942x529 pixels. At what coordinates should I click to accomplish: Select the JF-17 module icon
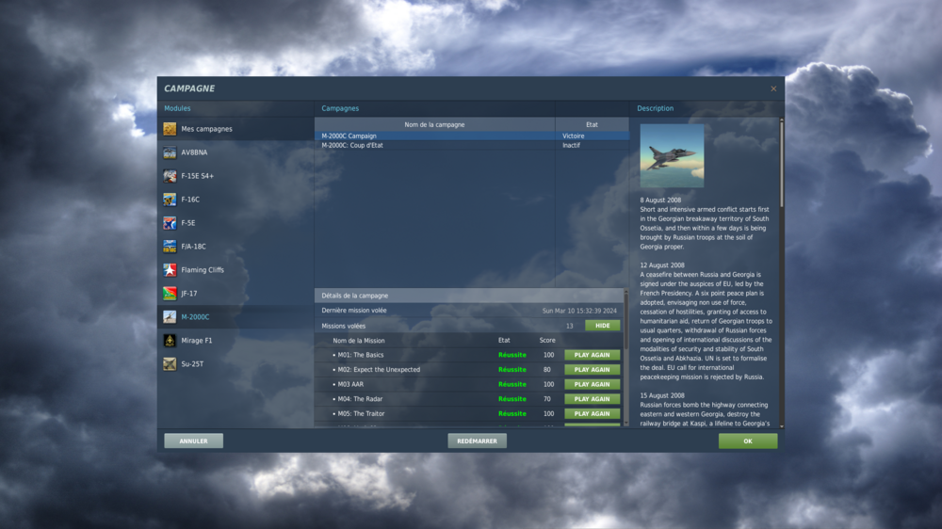(x=170, y=293)
